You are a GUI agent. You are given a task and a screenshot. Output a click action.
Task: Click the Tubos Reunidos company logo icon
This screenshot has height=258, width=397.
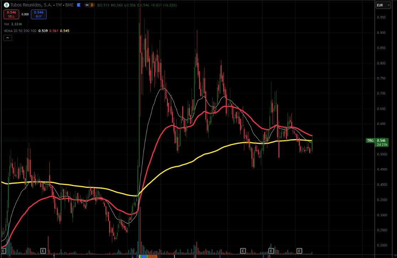[6, 5]
